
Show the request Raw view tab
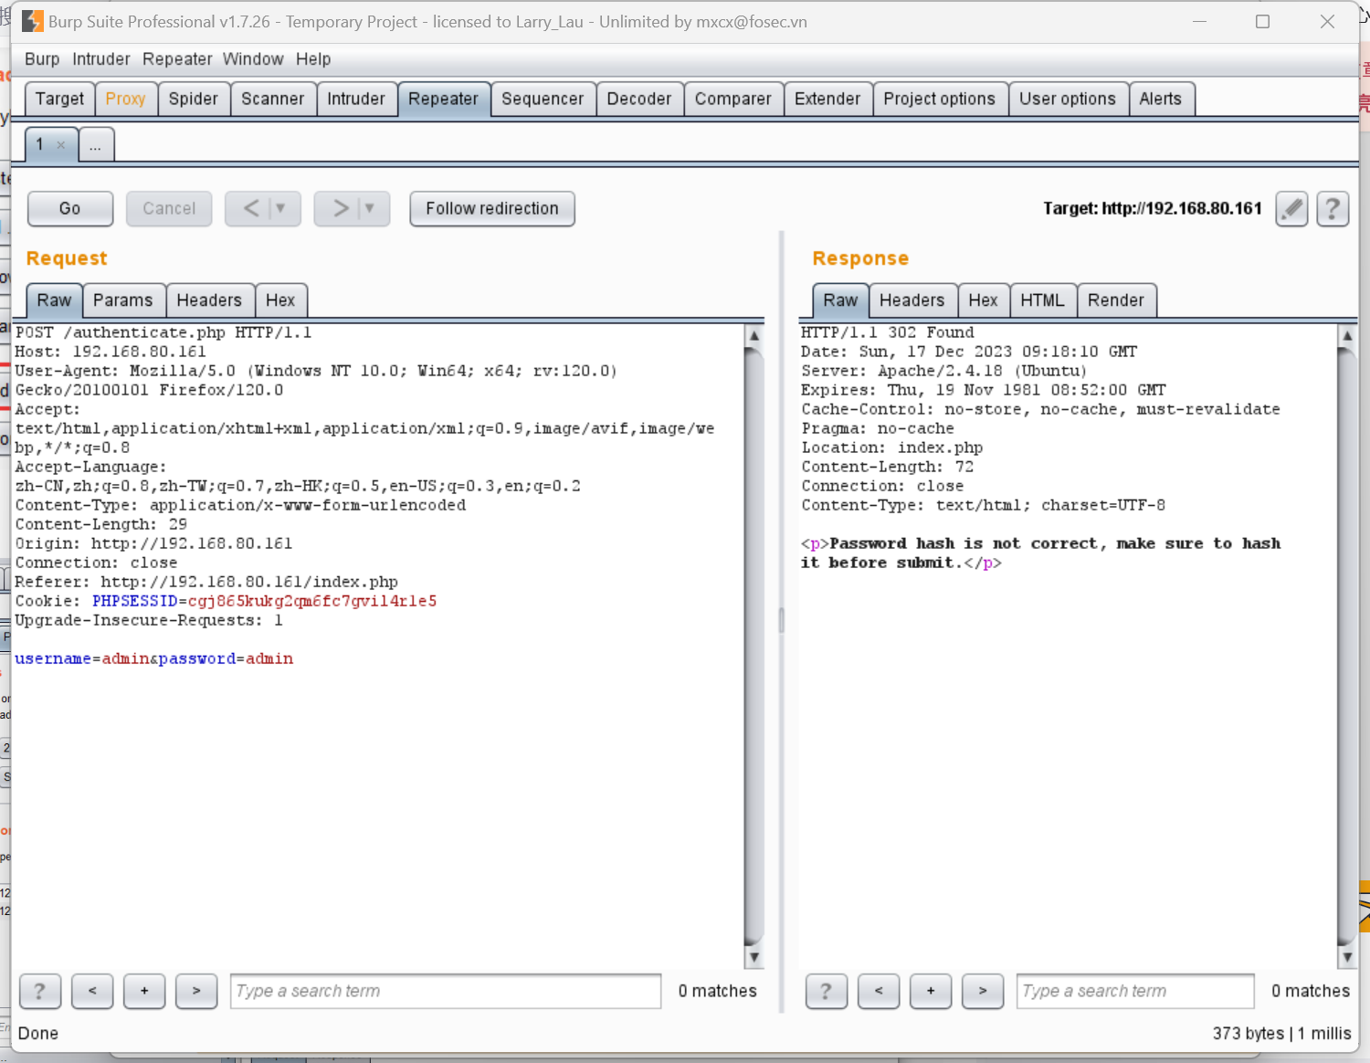tap(55, 300)
